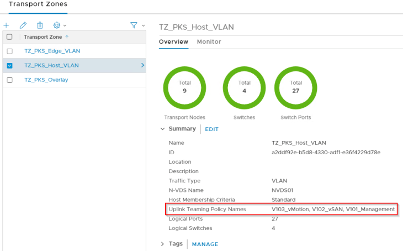The width and height of the screenshot is (403, 251).
Task: Open the gear actions menu
Action: [57, 25]
